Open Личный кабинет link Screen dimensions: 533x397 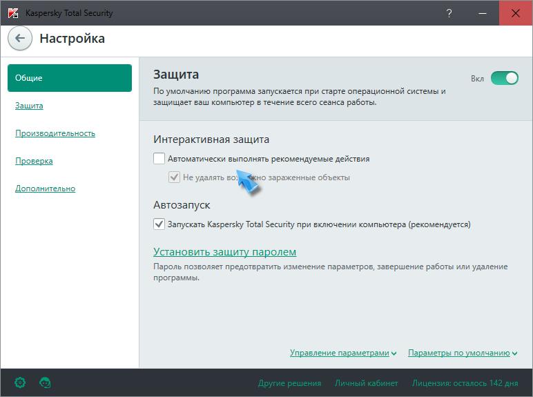367,383
